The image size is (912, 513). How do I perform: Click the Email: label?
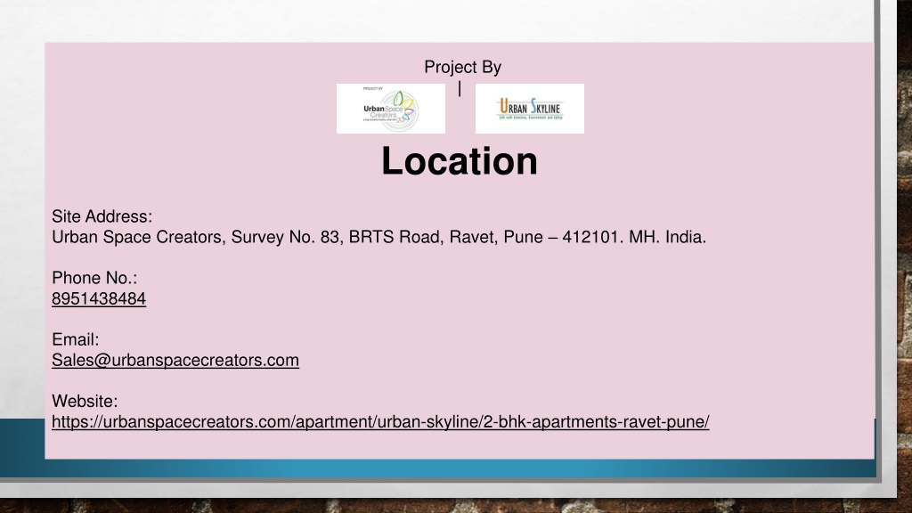75,339
